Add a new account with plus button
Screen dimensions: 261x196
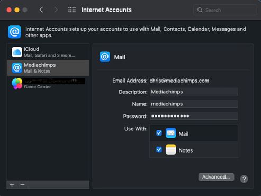click(12, 185)
